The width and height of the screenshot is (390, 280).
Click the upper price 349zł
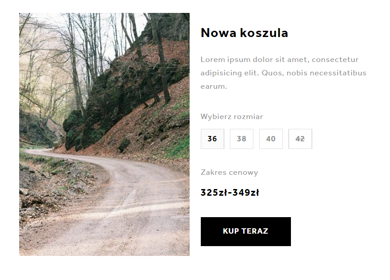click(x=246, y=193)
